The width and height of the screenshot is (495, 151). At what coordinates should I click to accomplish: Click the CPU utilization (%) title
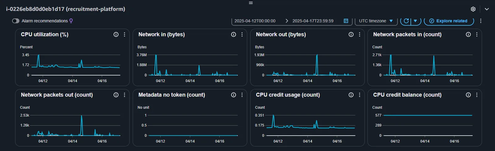coord(45,35)
